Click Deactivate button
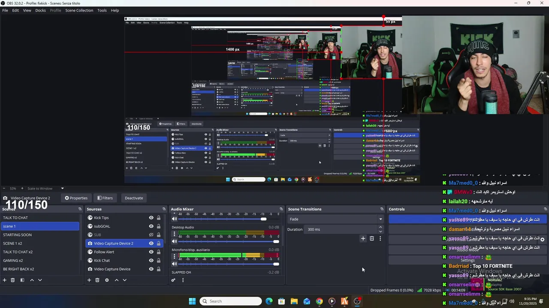Image resolution: width=549 pixels, height=308 pixels. point(134,198)
